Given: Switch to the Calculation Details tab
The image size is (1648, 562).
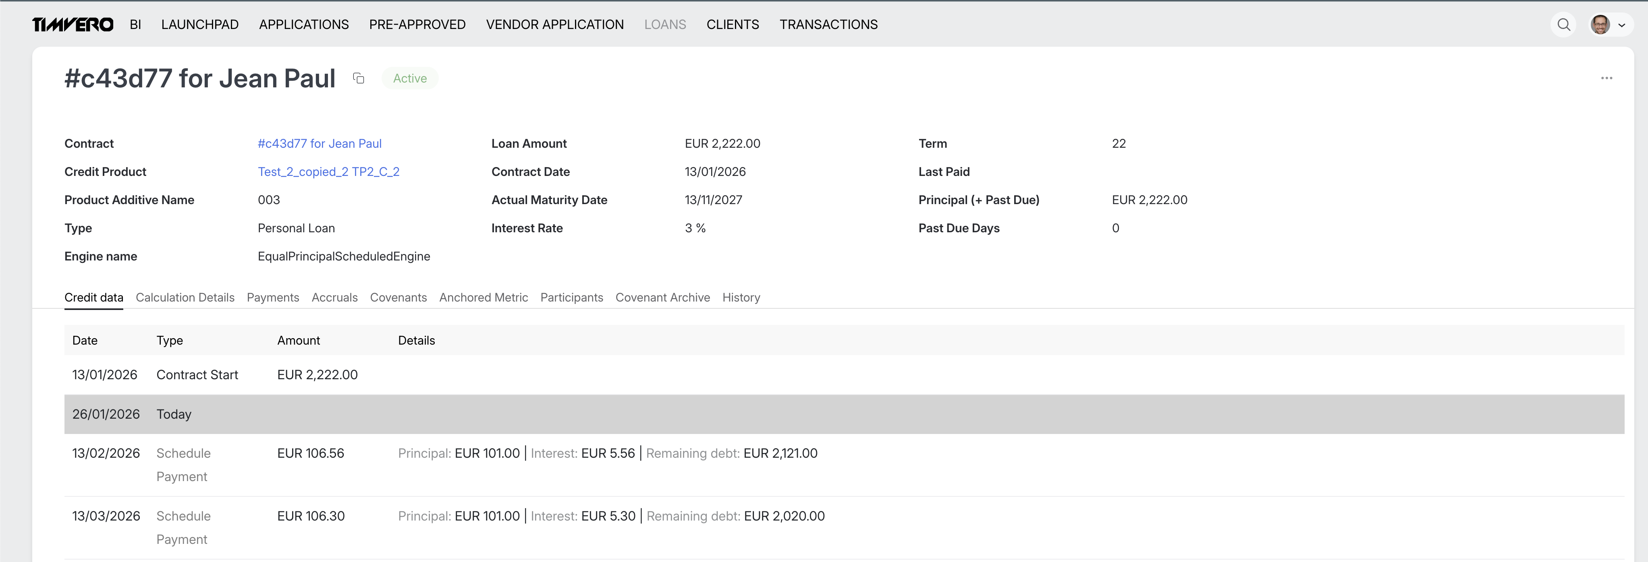Looking at the screenshot, I should pyautogui.click(x=185, y=297).
